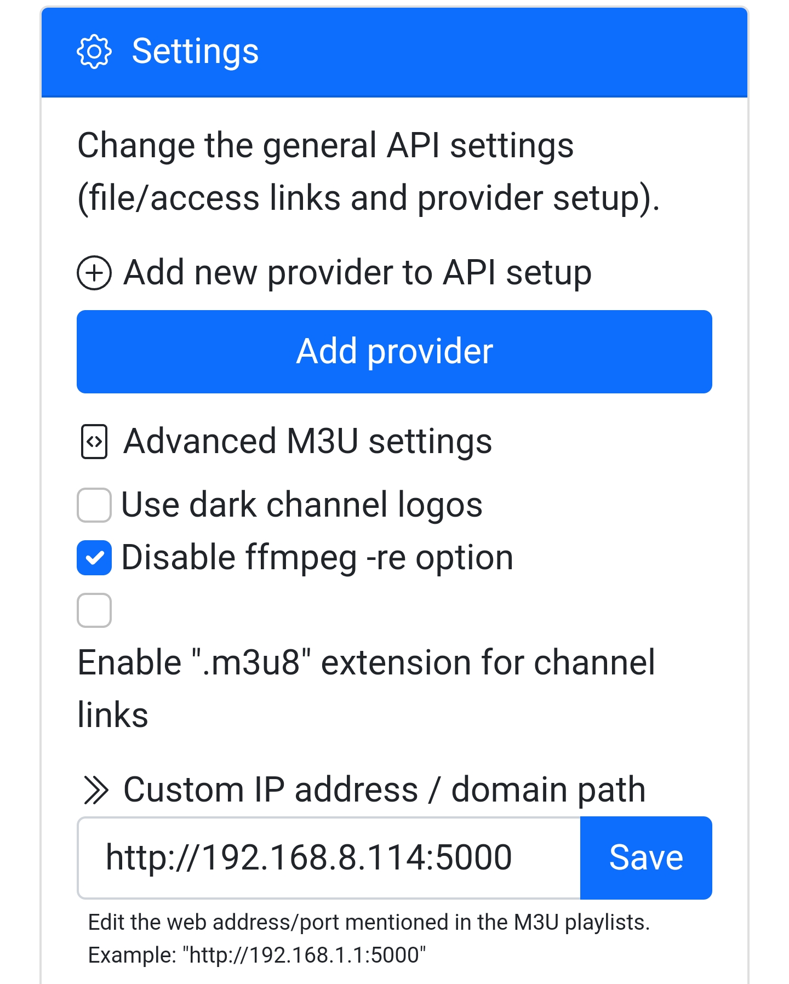
Task: Click the code file icon beside Advanced M3U
Action: coord(94,442)
